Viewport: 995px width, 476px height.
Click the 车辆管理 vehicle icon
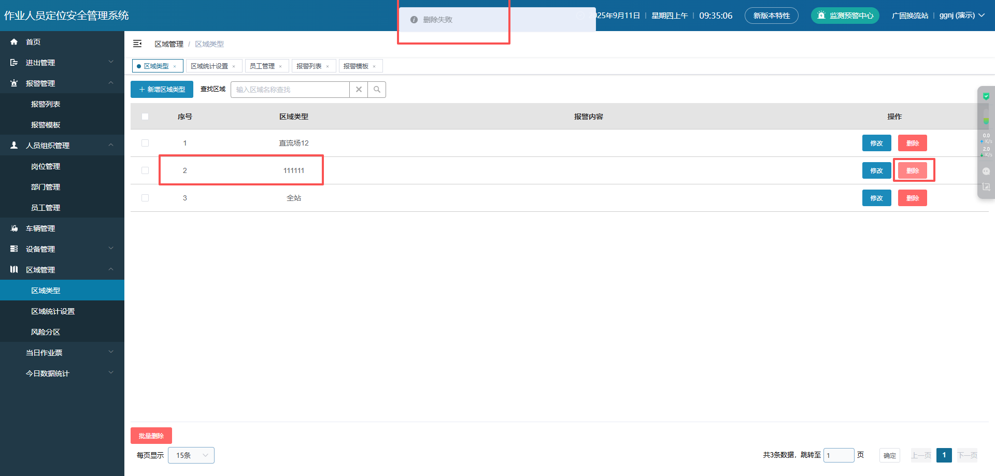(x=14, y=228)
